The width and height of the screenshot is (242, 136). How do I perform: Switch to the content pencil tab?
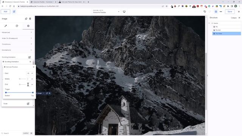6,26
